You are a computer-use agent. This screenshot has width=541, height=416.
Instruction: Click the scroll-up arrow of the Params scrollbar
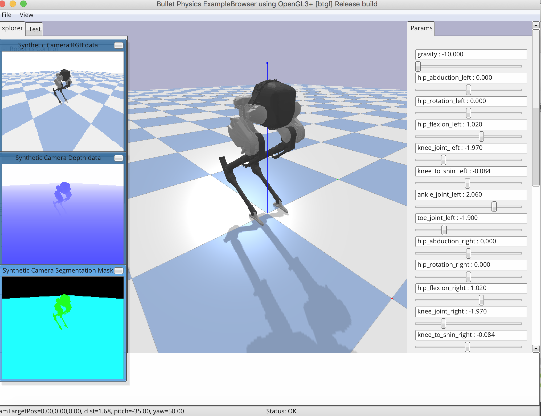[x=536, y=25]
